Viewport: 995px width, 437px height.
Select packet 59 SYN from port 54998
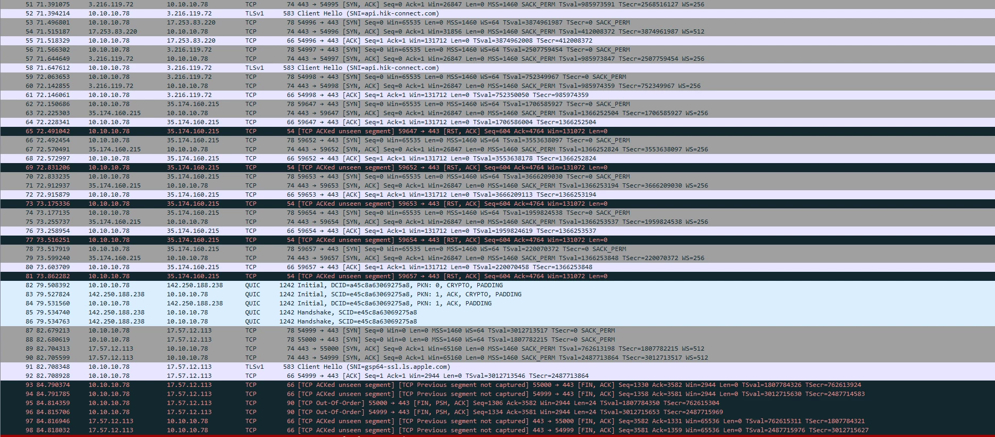pos(497,77)
